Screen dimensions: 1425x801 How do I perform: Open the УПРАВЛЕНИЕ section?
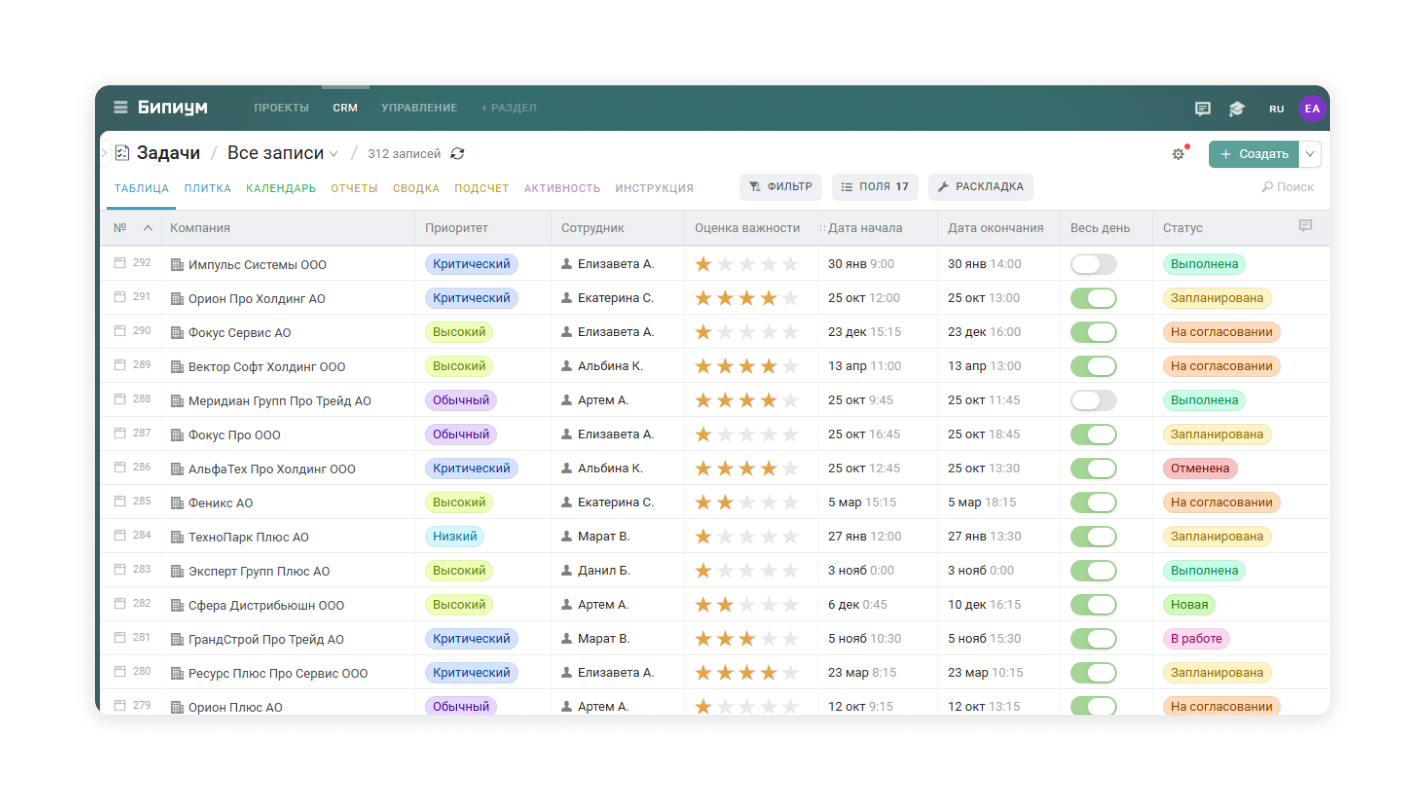click(419, 108)
